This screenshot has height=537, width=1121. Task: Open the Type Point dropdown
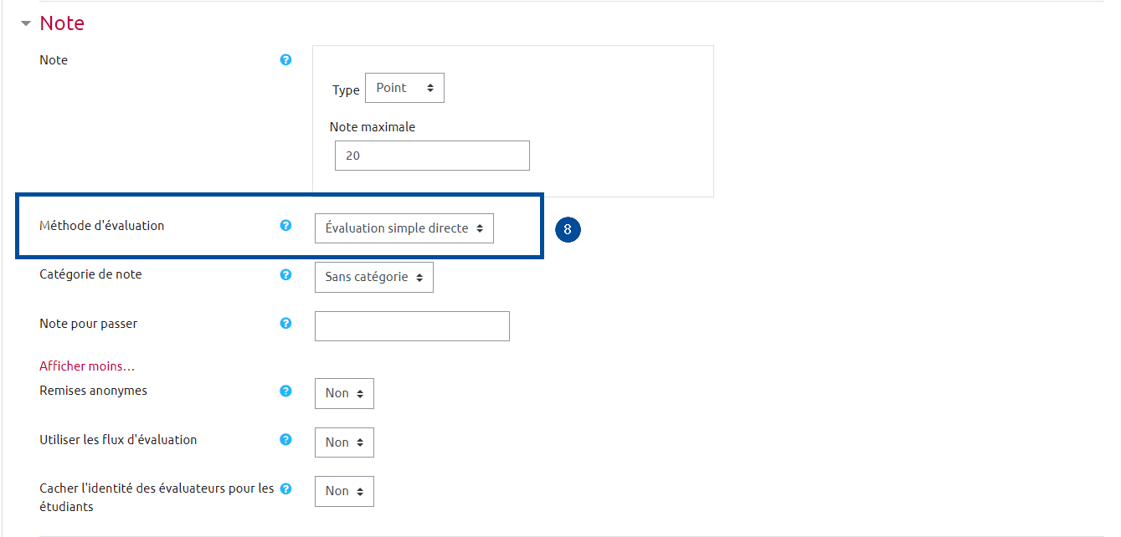404,88
